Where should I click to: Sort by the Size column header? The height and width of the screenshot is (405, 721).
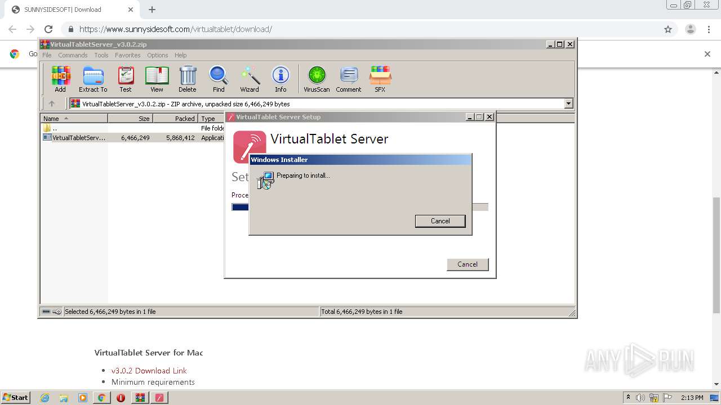tap(130, 118)
